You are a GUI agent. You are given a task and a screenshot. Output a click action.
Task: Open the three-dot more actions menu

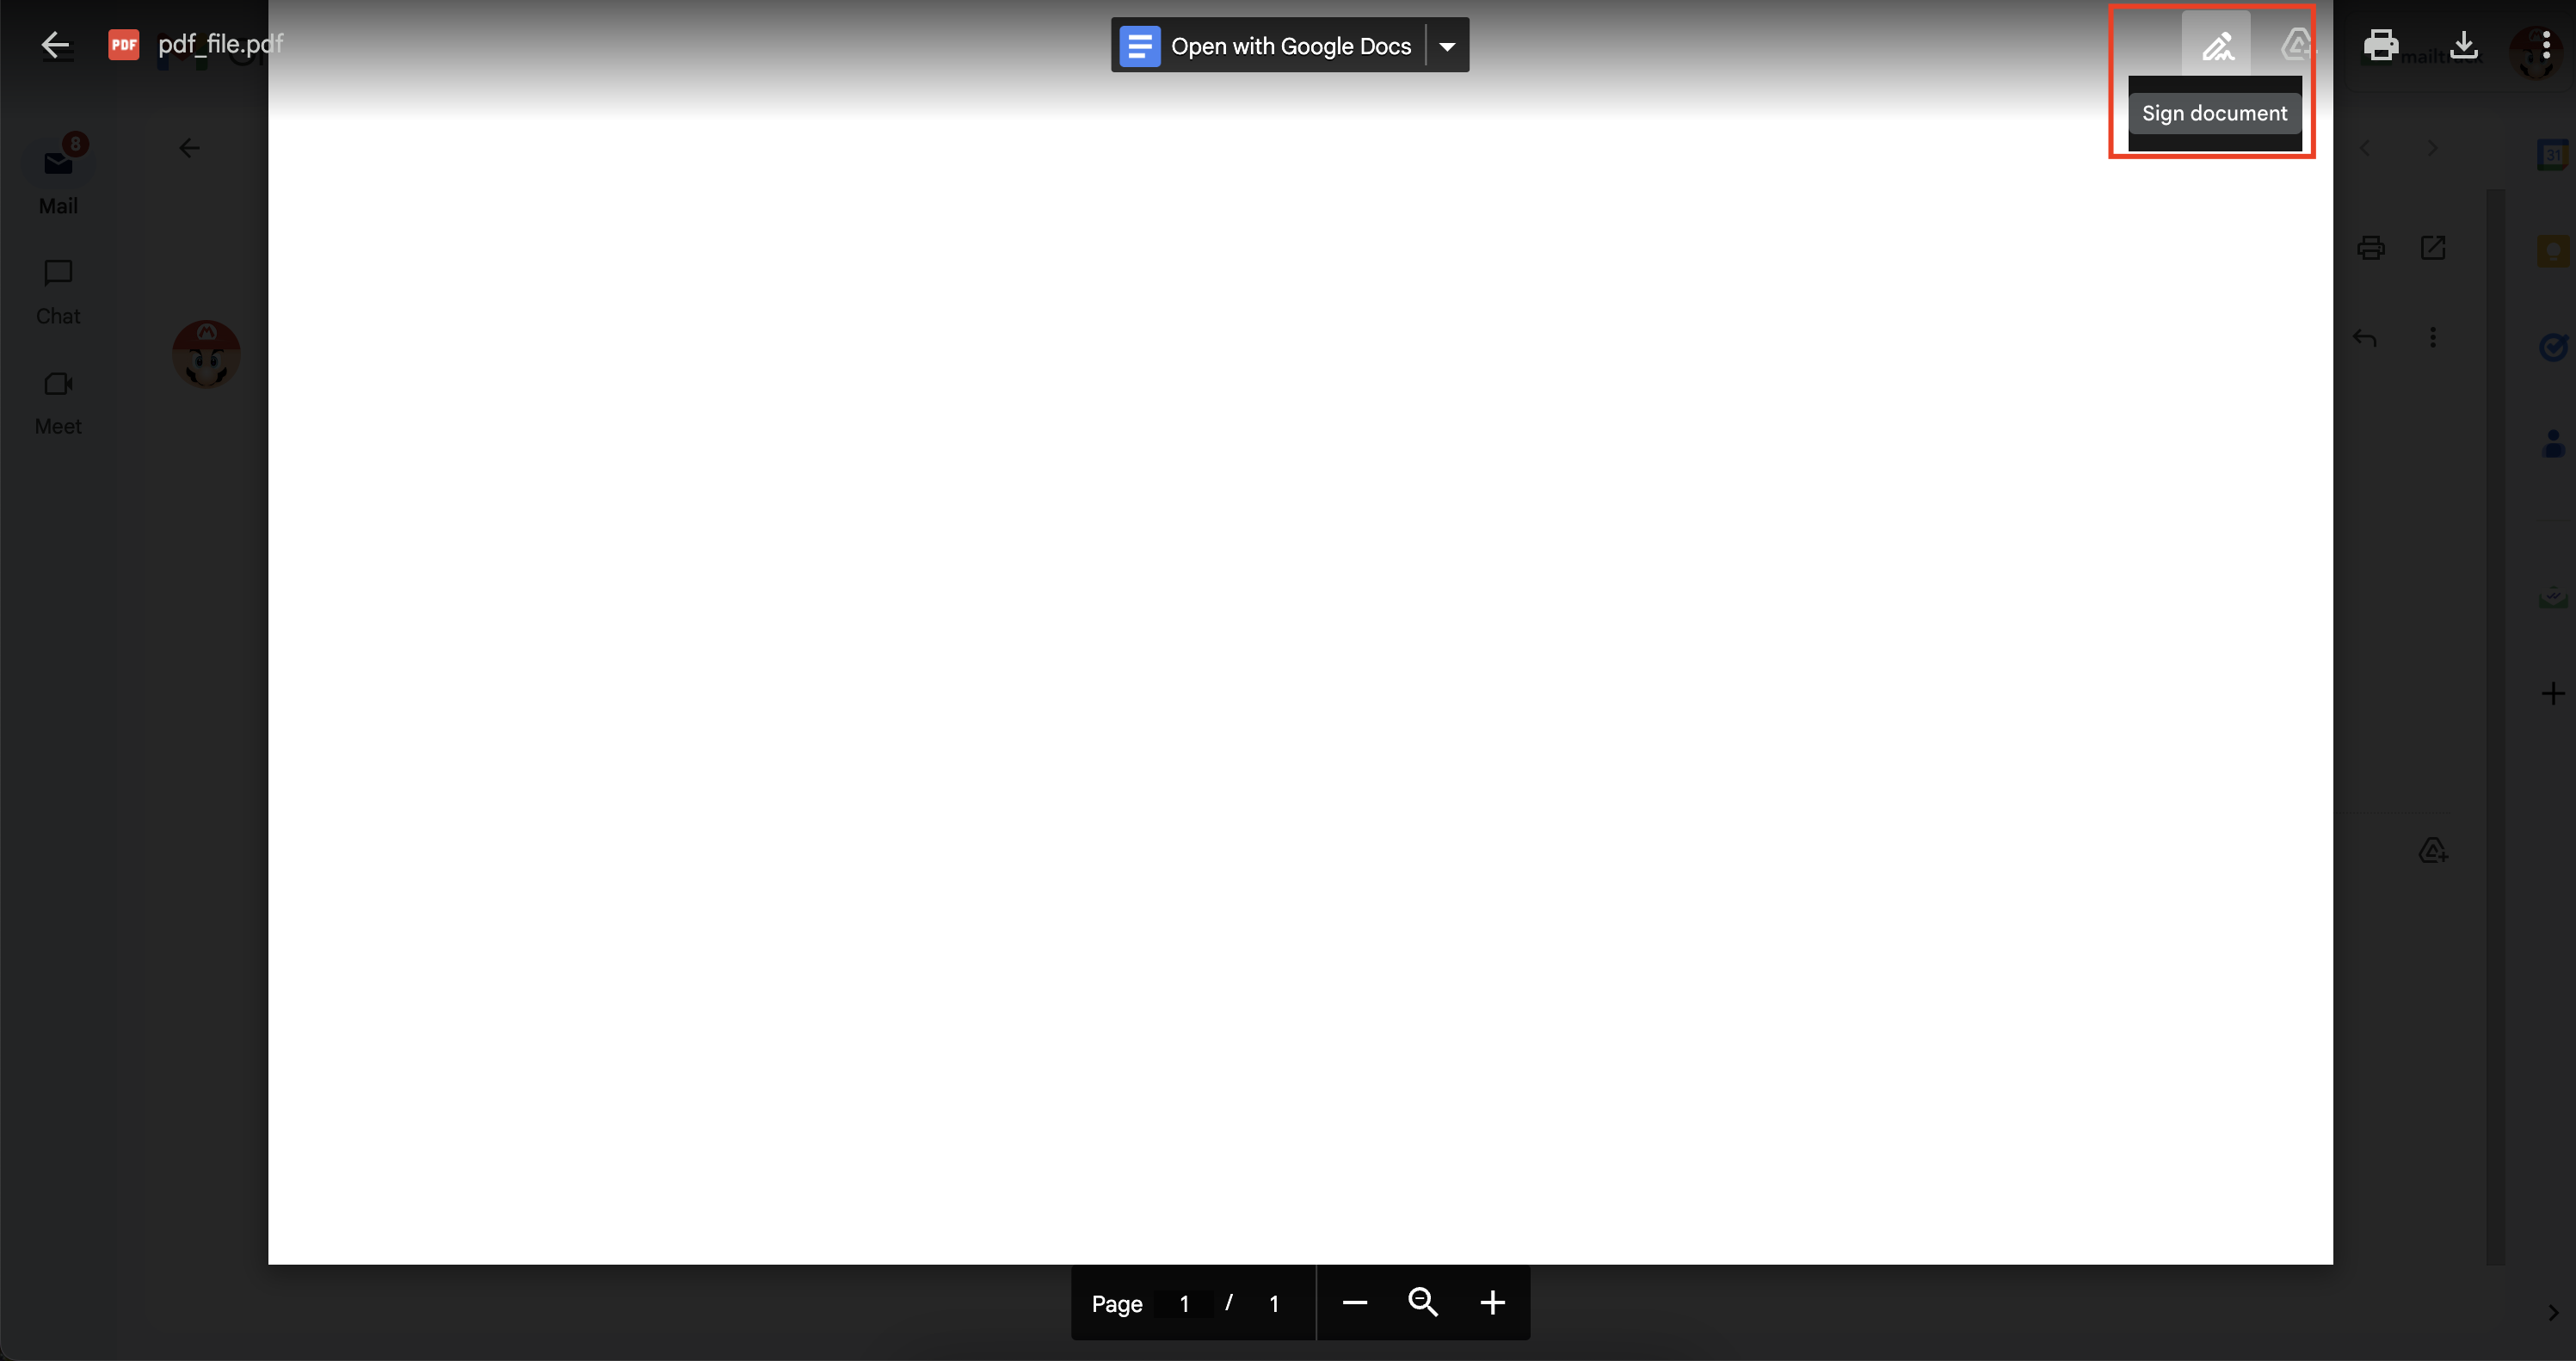click(2546, 45)
